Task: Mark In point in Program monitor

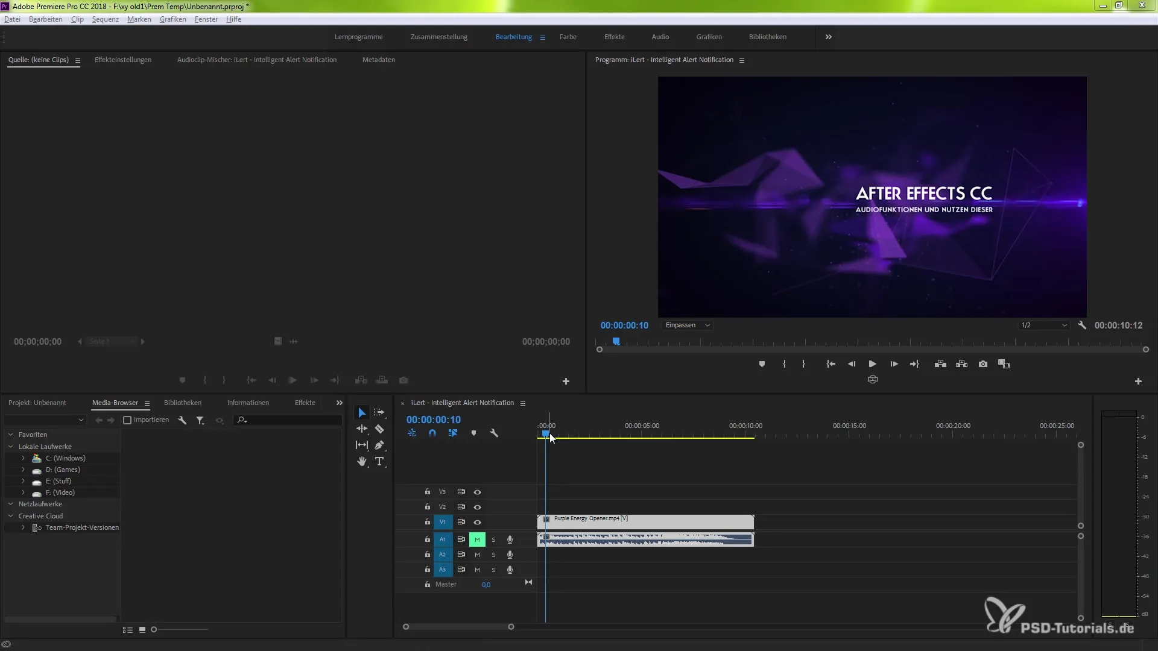Action: 784,364
